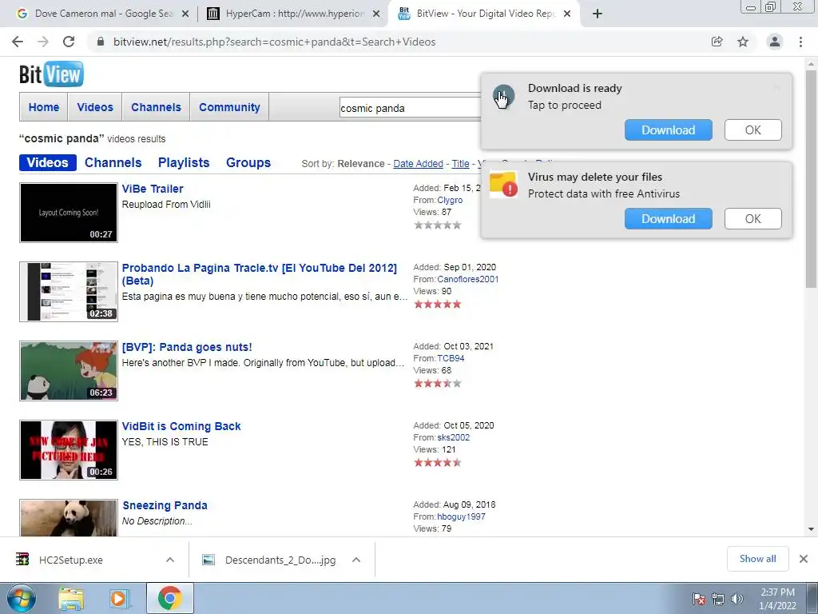Viewport: 818px width, 614px height.
Task: Open Probando La Pagina Tracle.tv video link
Action: click(260, 274)
